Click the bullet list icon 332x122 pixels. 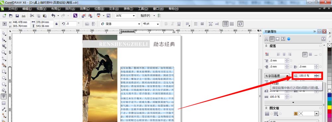(196, 24)
